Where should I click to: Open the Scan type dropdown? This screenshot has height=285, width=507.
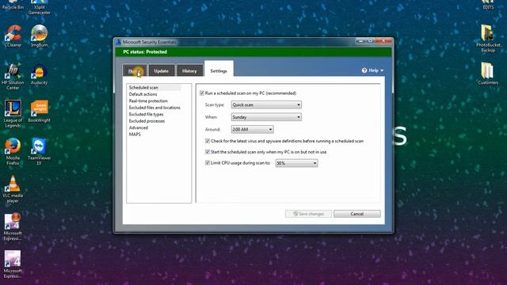point(266,104)
